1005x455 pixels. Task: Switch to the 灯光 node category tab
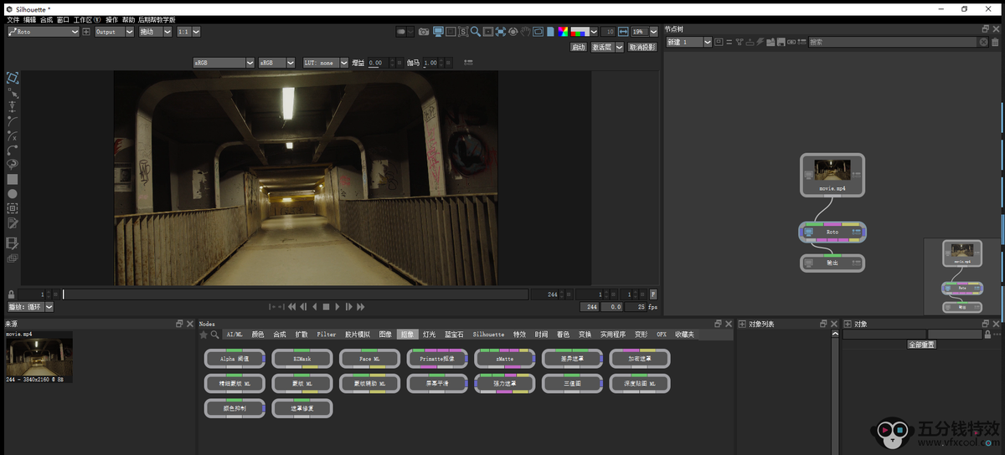[x=429, y=335]
